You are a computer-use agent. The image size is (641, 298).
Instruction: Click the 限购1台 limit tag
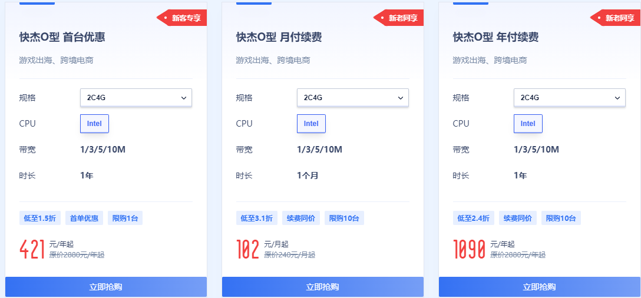(x=125, y=218)
